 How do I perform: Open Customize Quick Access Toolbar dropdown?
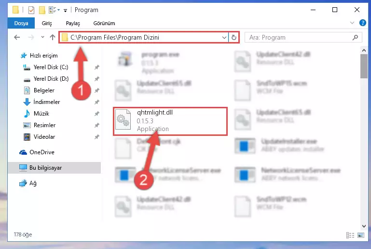click(65, 10)
